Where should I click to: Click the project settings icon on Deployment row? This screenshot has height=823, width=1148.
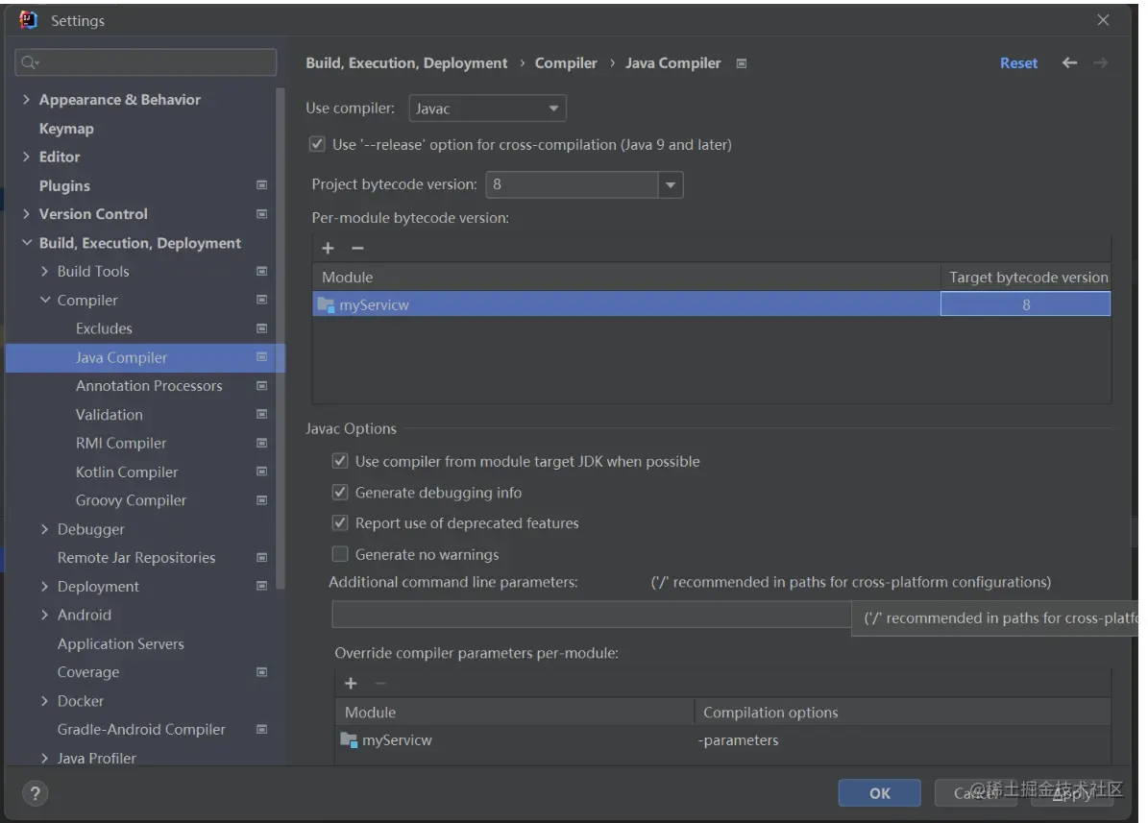pos(261,586)
